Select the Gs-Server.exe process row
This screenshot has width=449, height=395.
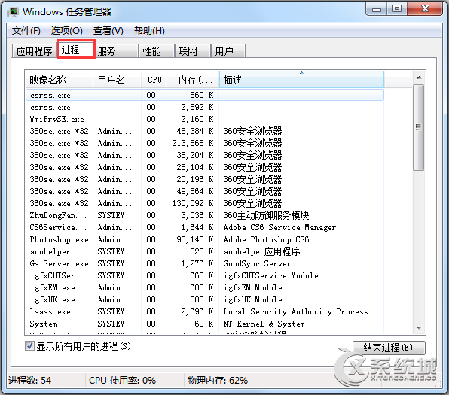(205, 263)
